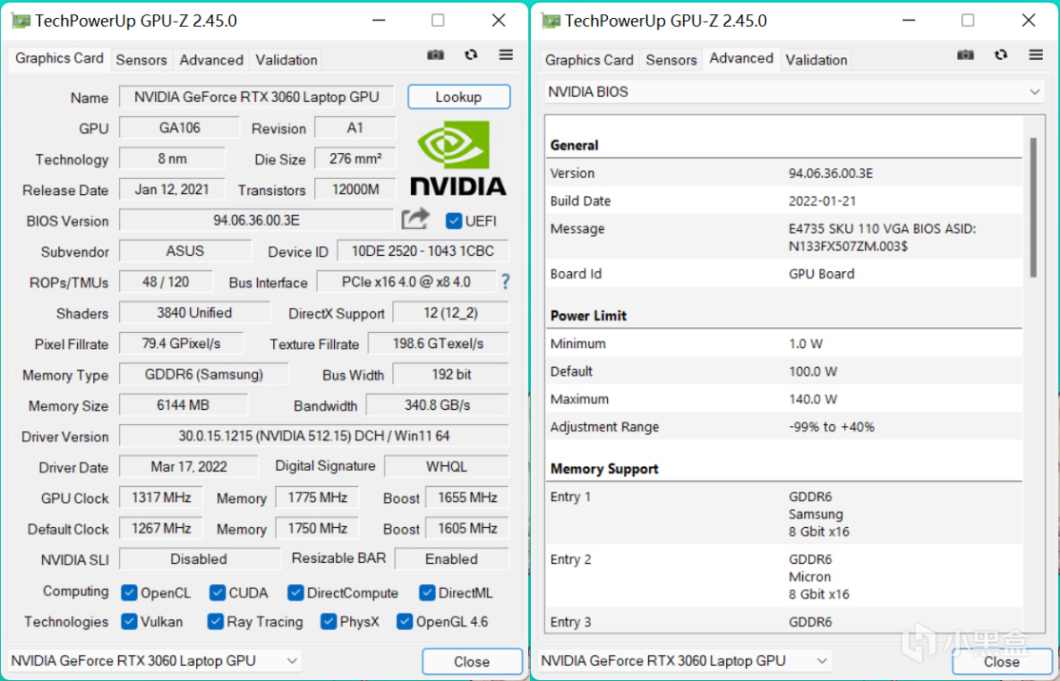Click the scrollbar thumb in the Advanced list
This screenshot has width=1060, height=681.
[1033, 206]
